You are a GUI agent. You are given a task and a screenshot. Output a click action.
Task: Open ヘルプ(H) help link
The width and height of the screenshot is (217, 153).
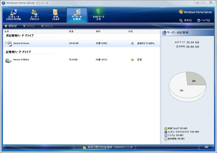206,20
